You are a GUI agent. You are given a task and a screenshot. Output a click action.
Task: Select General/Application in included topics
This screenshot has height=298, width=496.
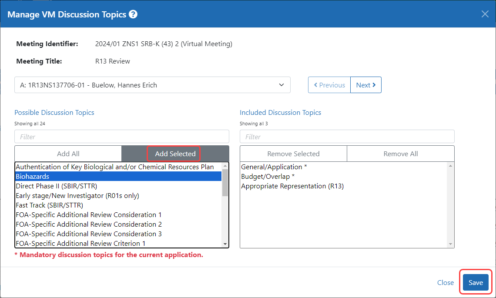(x=344, y=167)
